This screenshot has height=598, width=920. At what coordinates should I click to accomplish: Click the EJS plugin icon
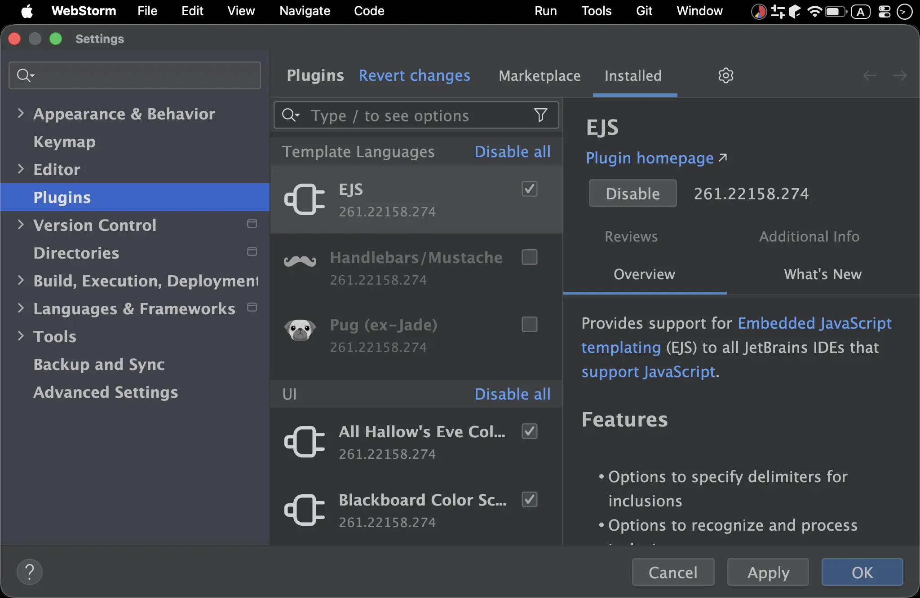coord(304,199)
